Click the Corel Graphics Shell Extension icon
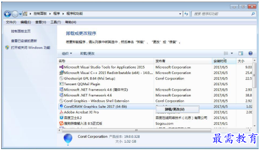This screenshot has width=261, height=151. (x=61, y=101)
